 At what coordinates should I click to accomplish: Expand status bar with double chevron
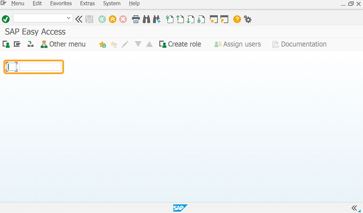pos(354,208)
